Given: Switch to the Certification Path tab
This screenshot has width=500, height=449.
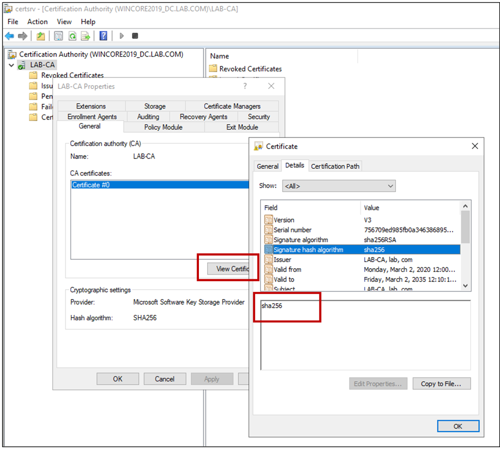Looking at the screenshot, I should (x=335, y=166).
